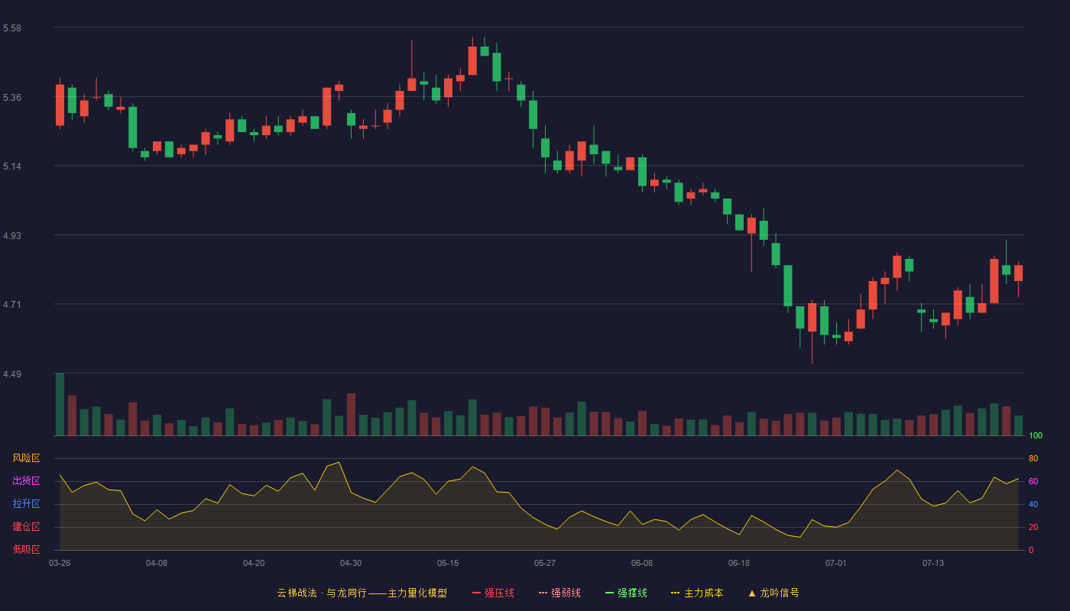Click the 龙吟信号 triangle legend icon
The image size is (1070, 611).
pyautogui.click(x=752, y=593)
